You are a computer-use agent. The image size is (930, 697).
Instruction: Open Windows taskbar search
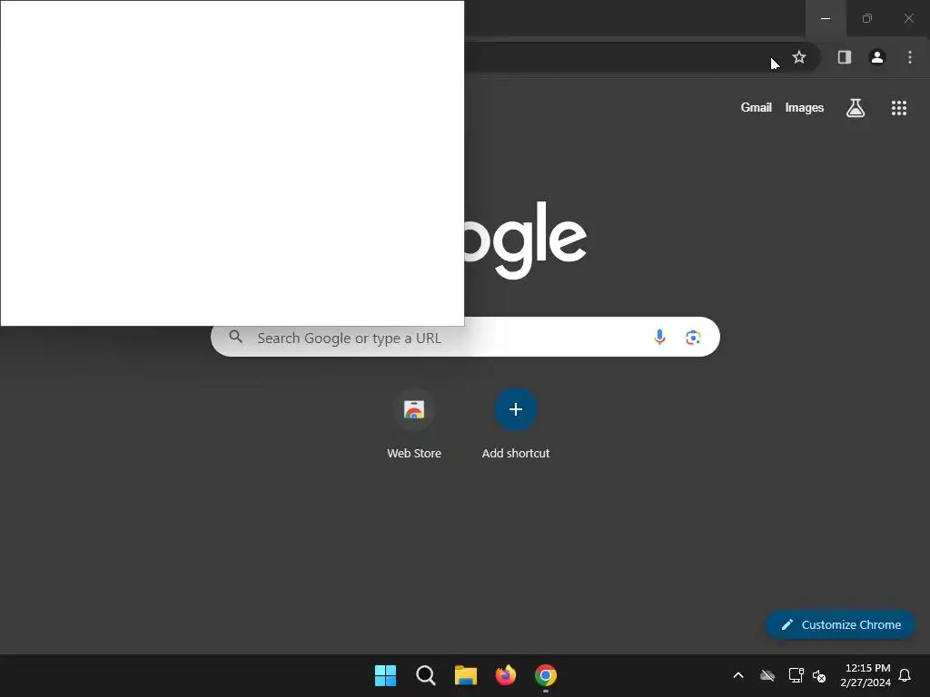(x=426, y=675)
